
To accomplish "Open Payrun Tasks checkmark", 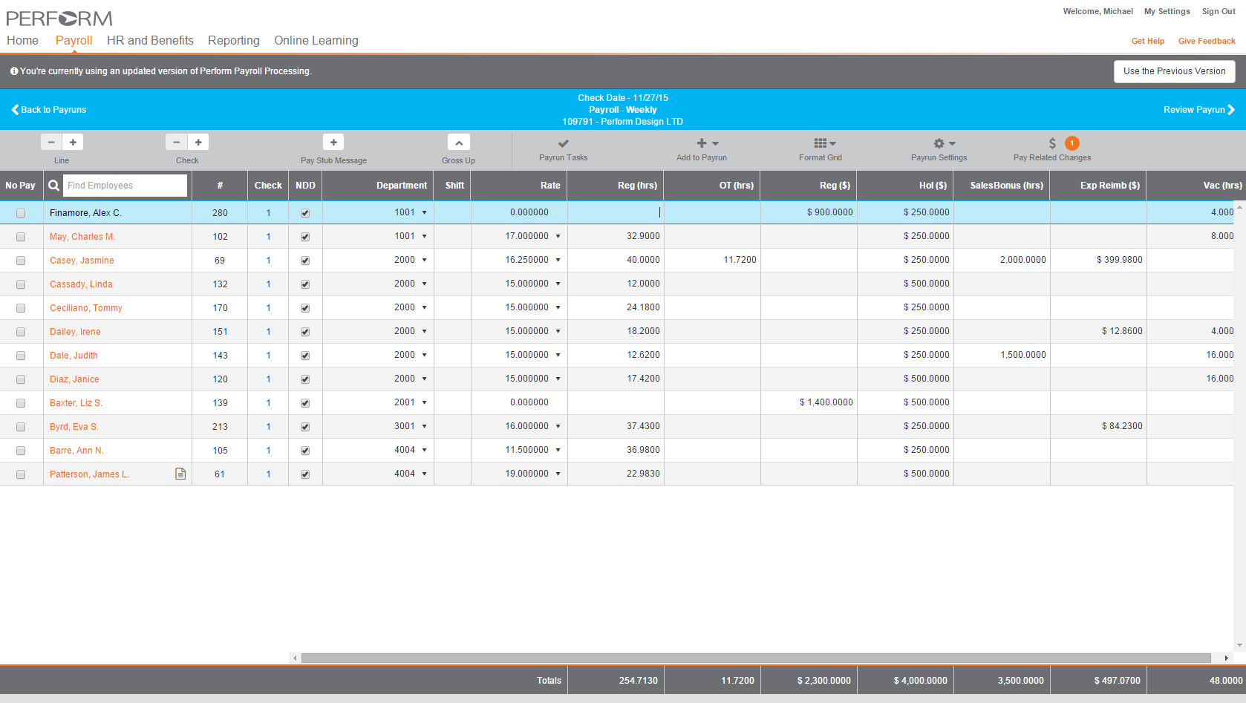I will pos(564,143).
